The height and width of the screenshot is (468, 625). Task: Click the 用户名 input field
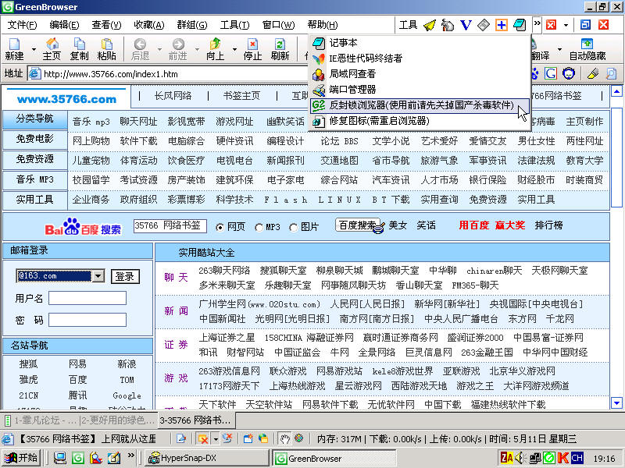tap(87, 298)
